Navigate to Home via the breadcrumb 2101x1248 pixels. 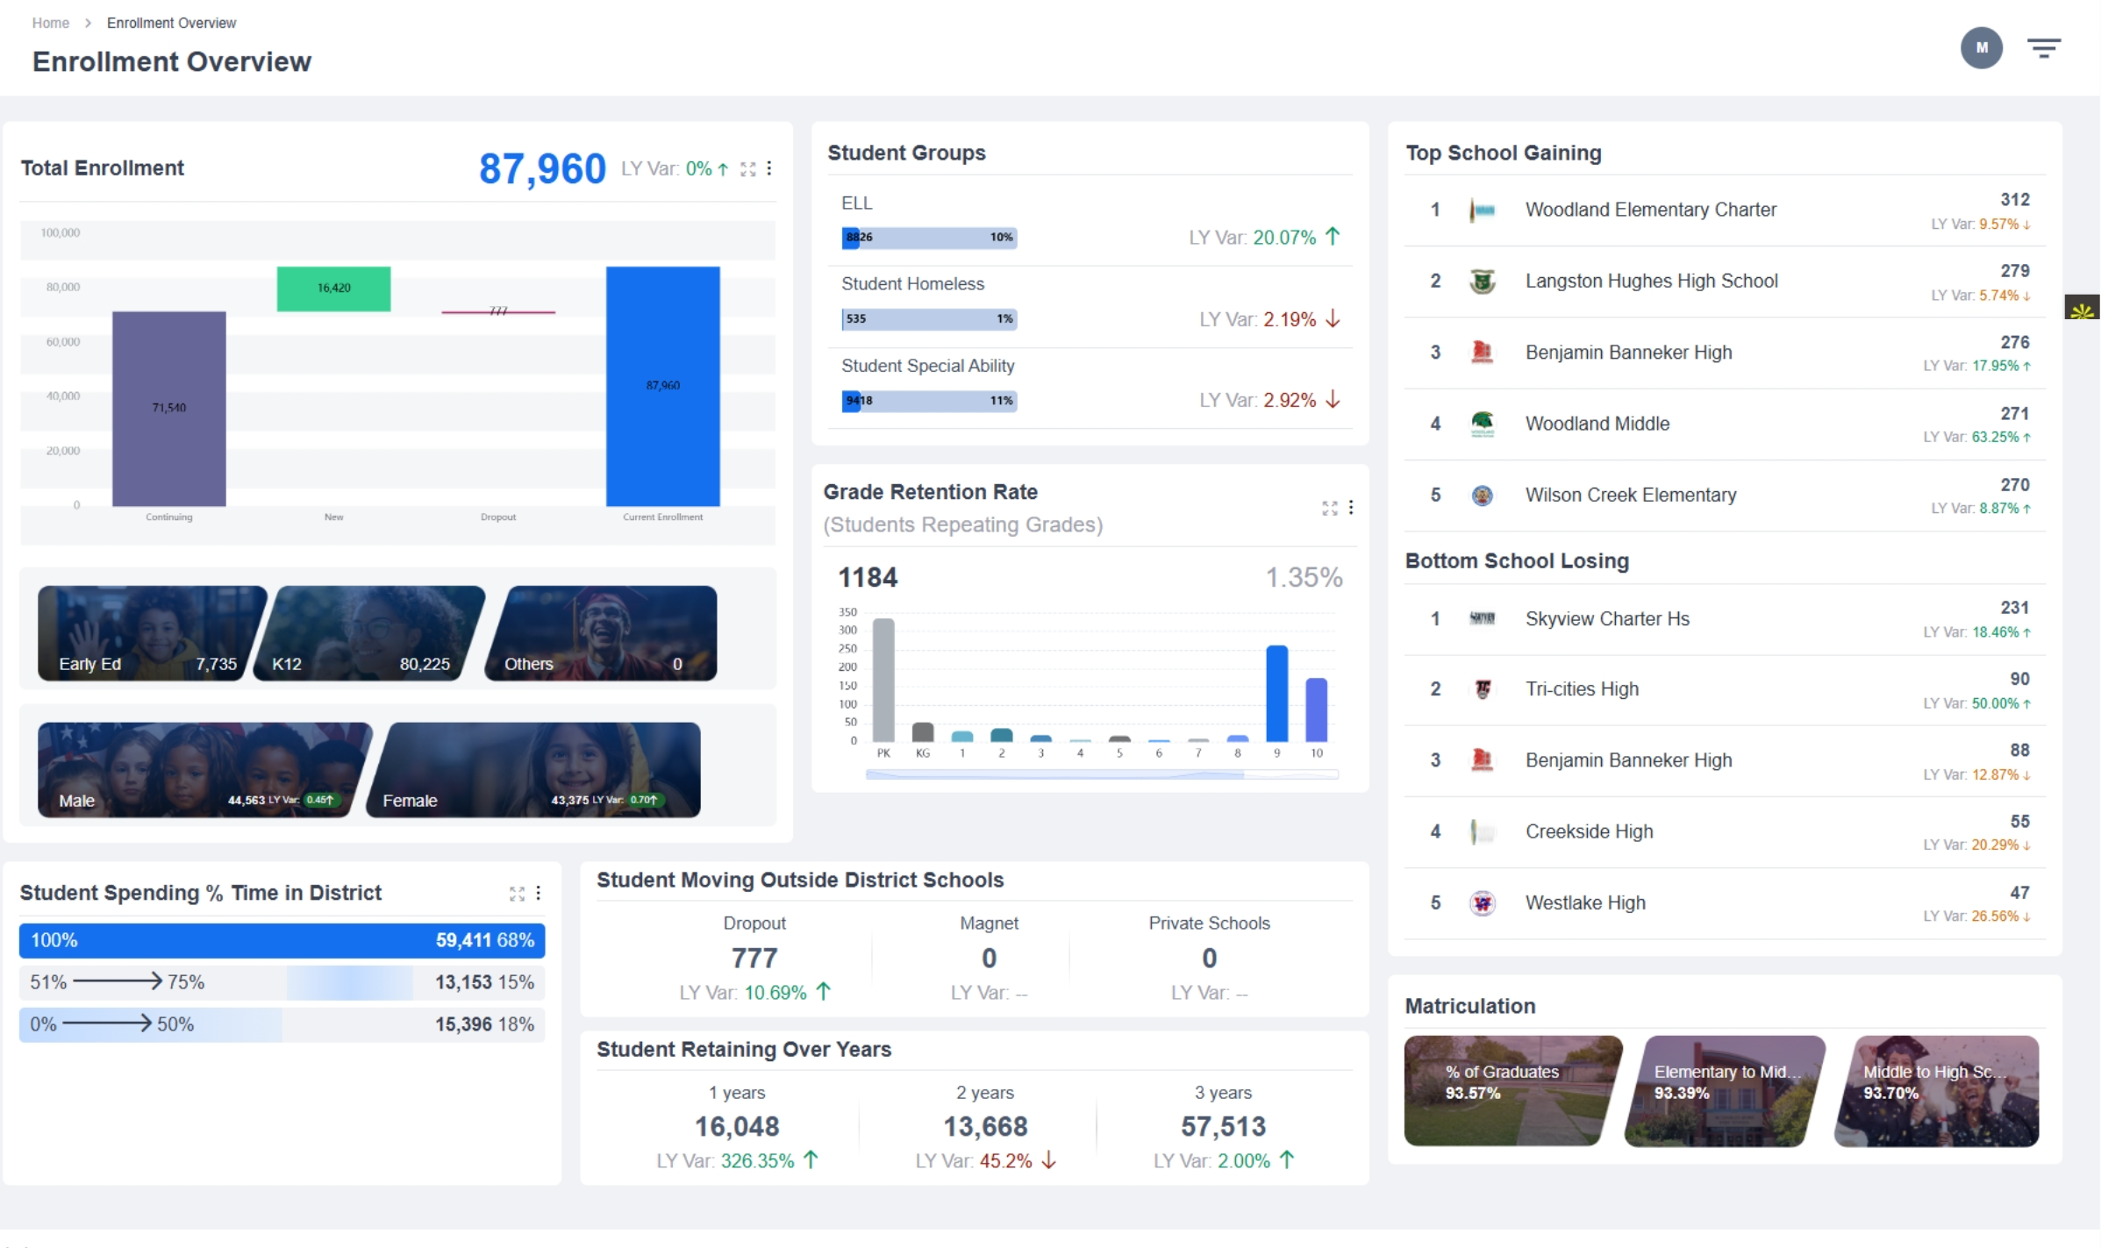click(x=50, y=23)
